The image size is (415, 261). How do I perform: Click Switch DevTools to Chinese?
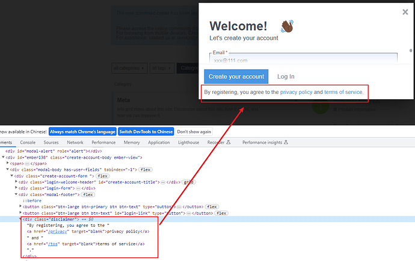(146, 132)
